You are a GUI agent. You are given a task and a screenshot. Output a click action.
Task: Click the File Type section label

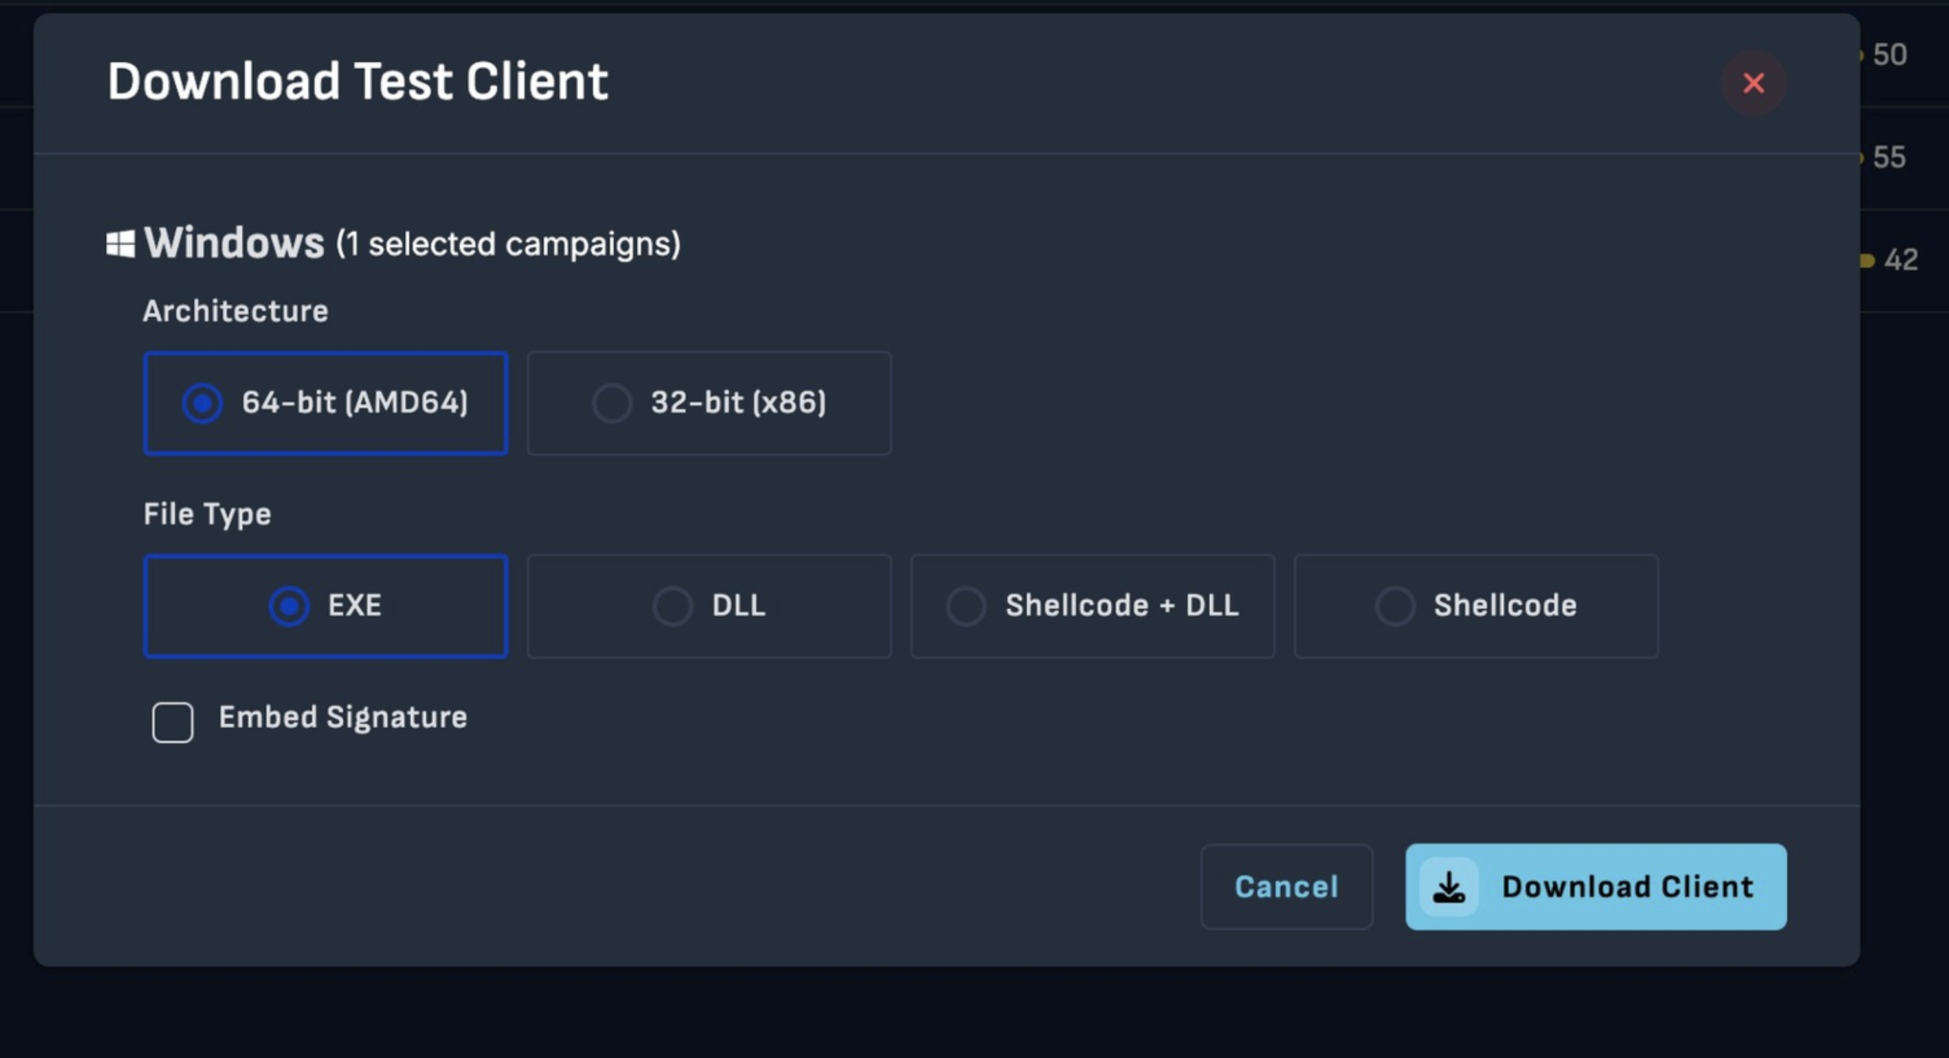point(207,514)
